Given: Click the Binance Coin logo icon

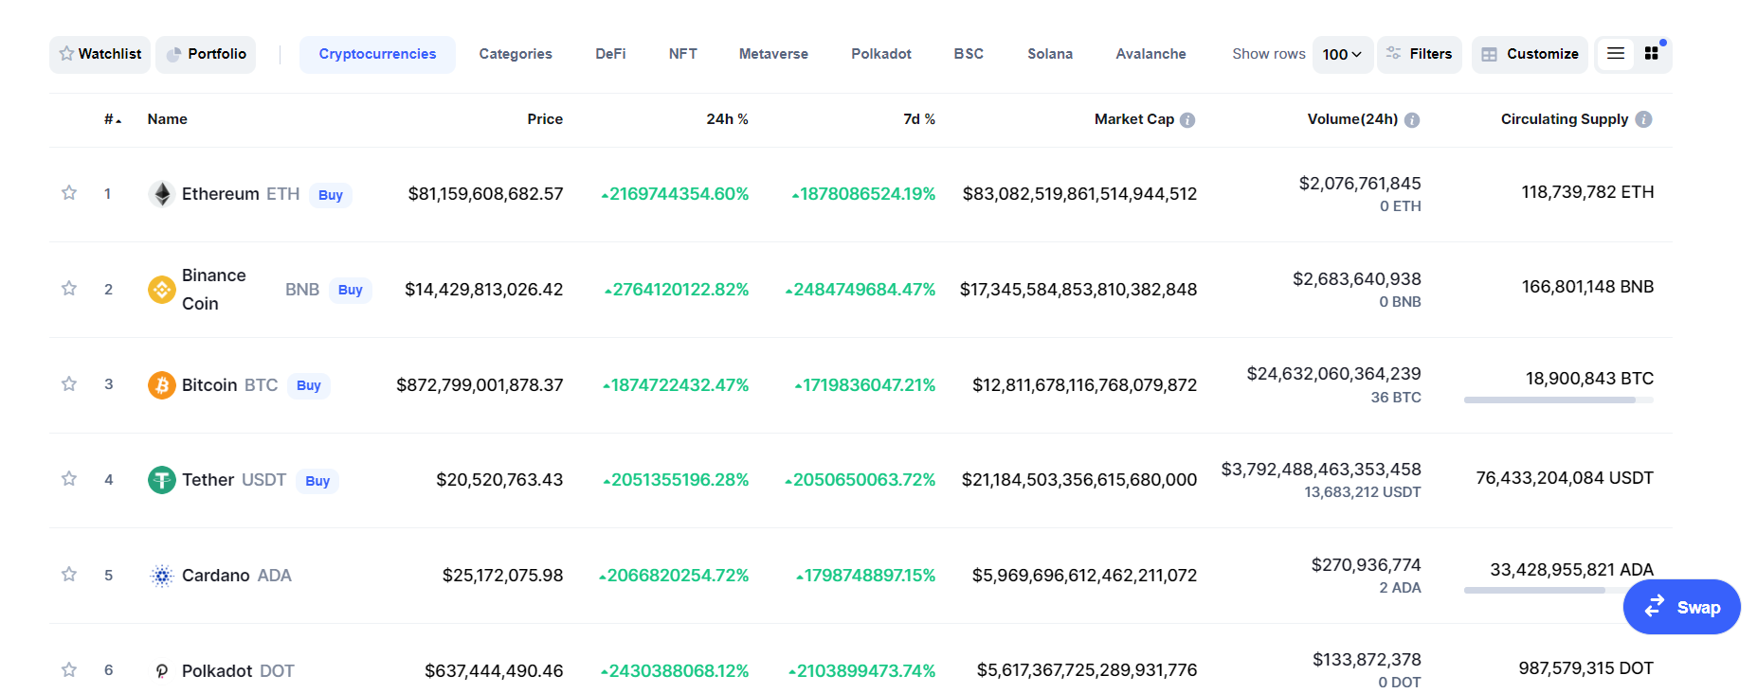Looking at the screenshot, I should click(x=162, y=290).
